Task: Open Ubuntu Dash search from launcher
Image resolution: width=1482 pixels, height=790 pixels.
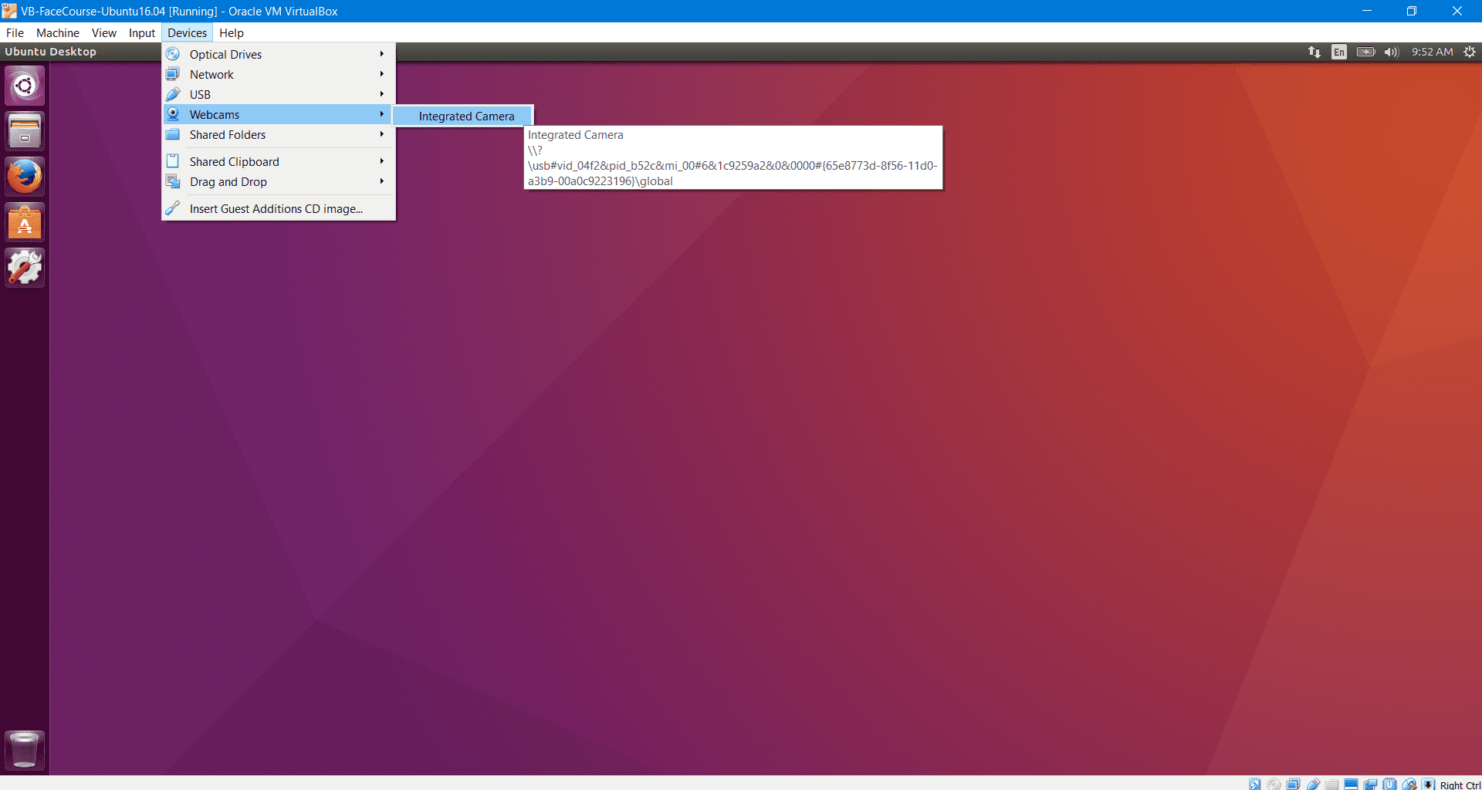Action: (x=25, y=85)
